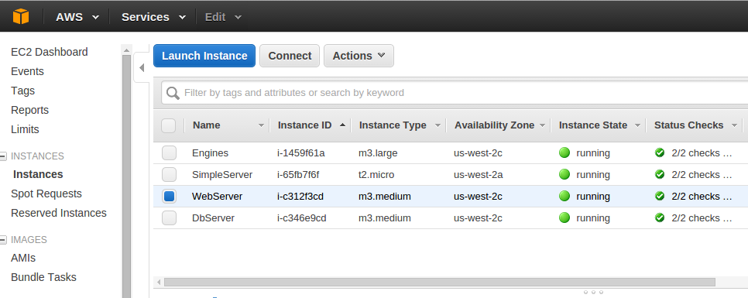Click the Engines name cell
Image resolution: width=748 pixels, height=298 pixels.
click(210, 153)
